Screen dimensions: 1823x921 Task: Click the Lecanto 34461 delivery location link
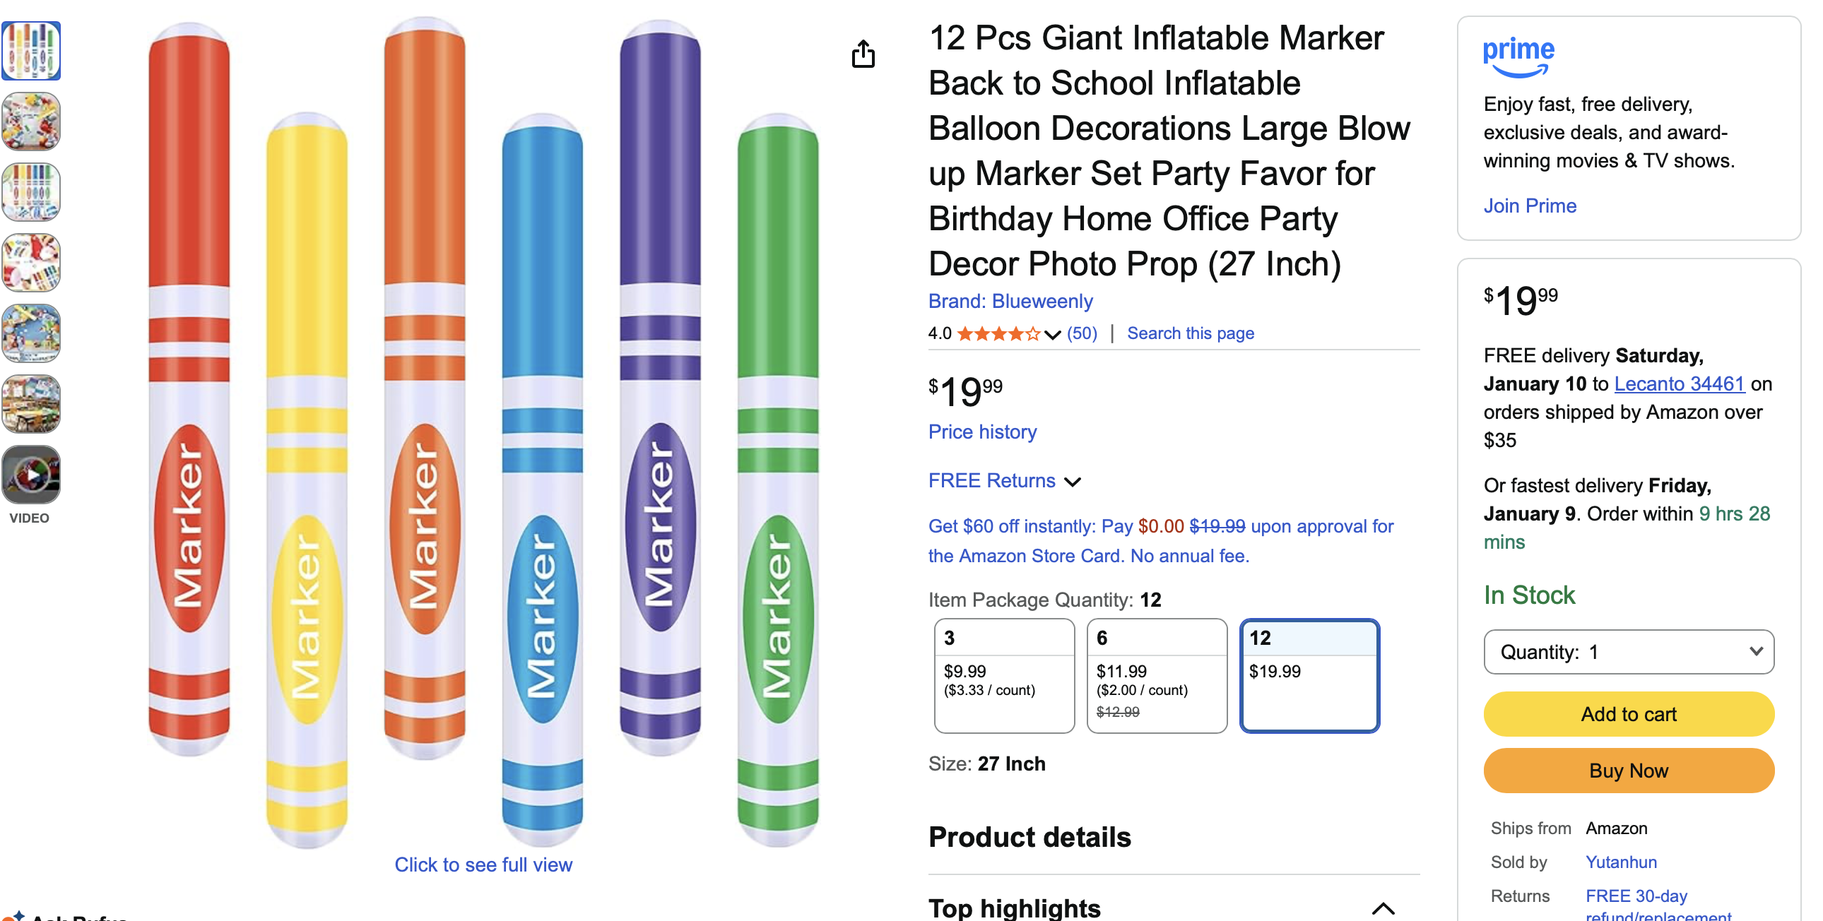click(1679, 384)
